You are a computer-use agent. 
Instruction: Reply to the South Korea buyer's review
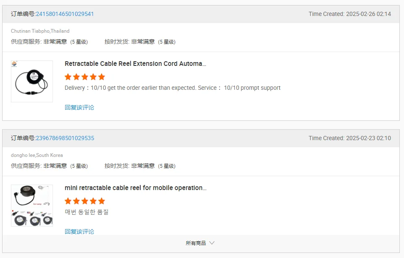79,232
